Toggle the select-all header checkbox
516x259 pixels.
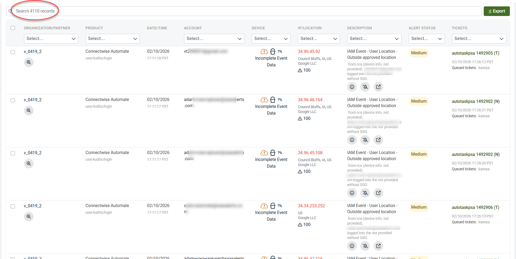coord(13,28)
